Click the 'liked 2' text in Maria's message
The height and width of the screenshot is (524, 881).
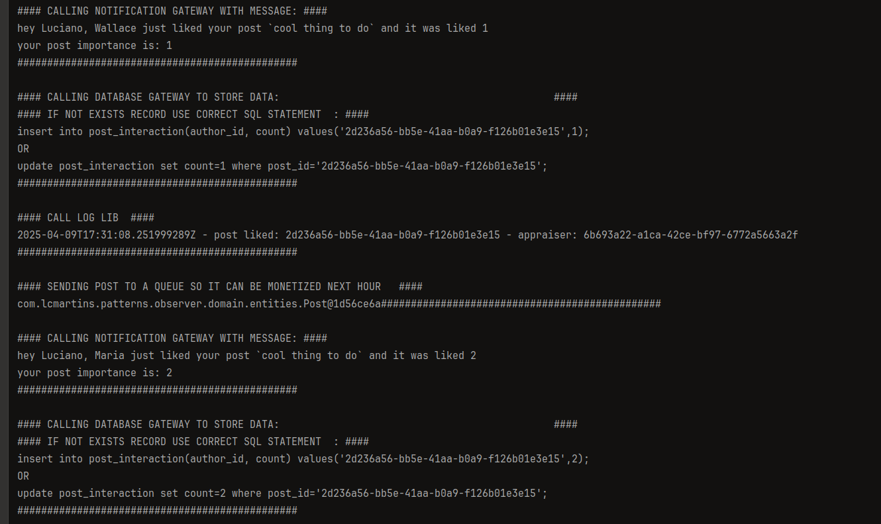tap(455, 356)
